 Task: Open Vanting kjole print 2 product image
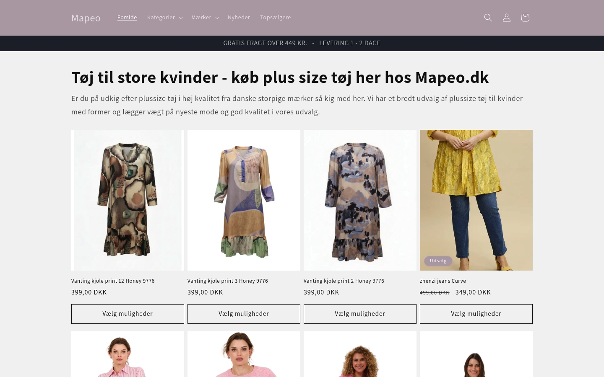pos(360,200)
